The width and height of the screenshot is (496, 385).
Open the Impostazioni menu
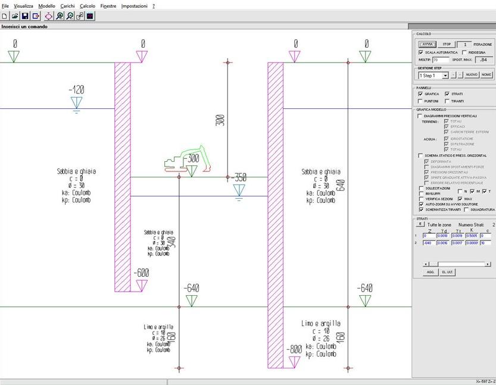[134, 5]
